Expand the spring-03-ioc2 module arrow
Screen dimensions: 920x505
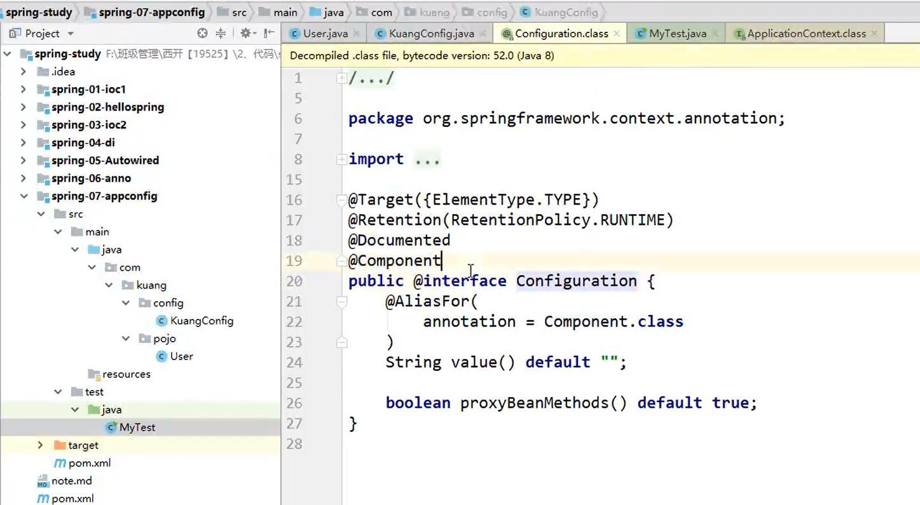click(x=24, y=125)
